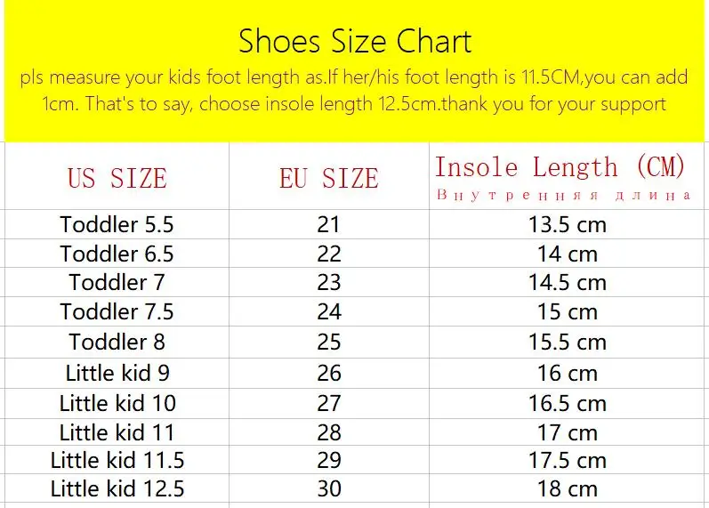The height and width of the screenshot is (508, 709).
Task: Click EU size 27 cell
Action: pyautogui.click(x=329, y=403)
